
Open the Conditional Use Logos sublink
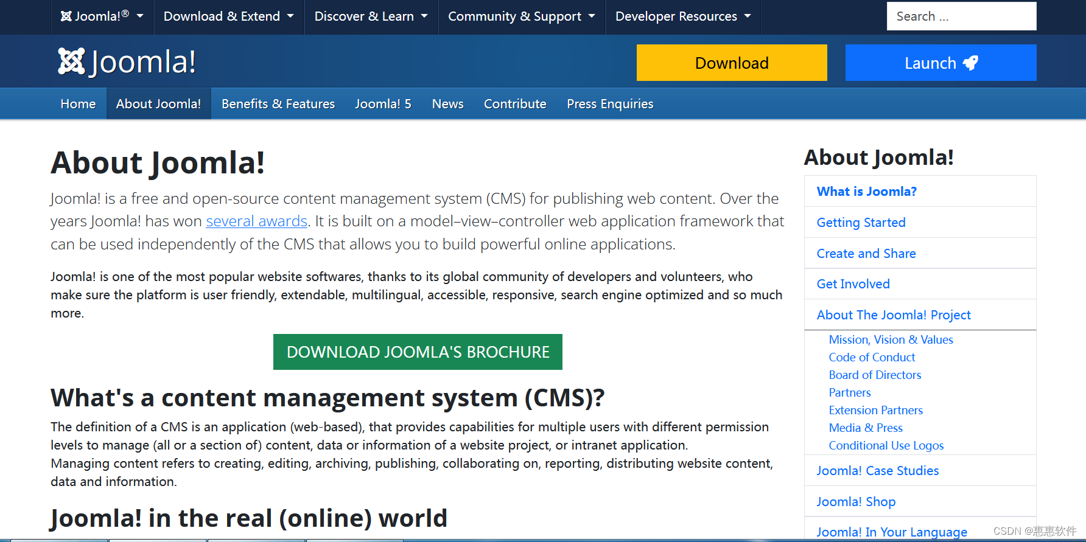click(886, 446)
